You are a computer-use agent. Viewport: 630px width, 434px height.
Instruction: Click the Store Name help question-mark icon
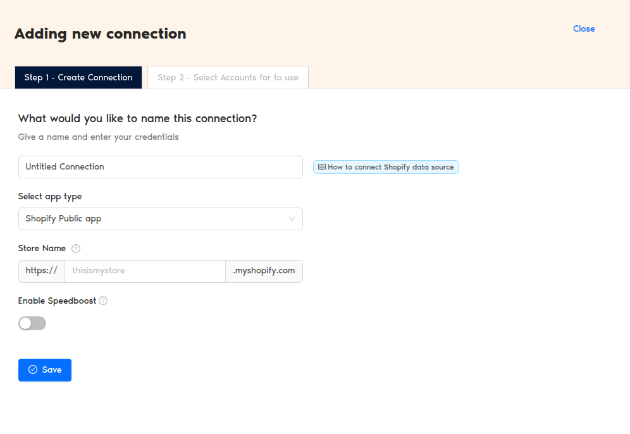click(76, 249)
